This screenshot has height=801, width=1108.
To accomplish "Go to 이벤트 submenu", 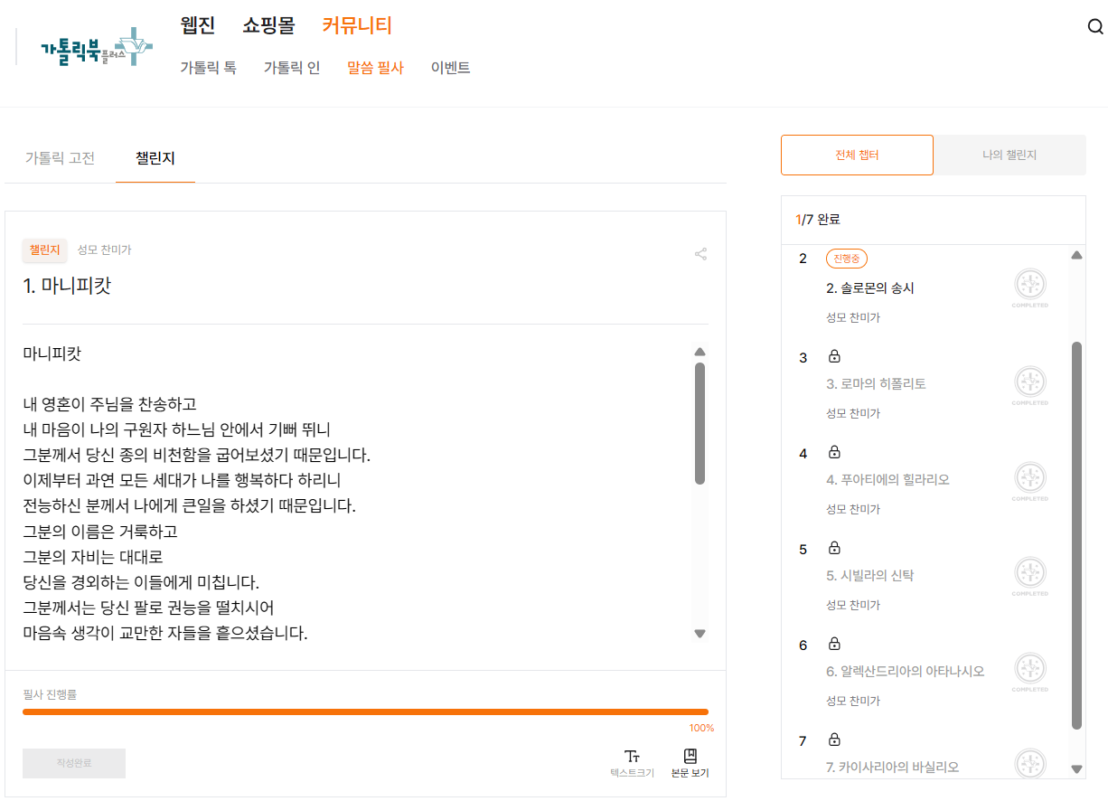I will pyautogui.click(x=450, y=68).
